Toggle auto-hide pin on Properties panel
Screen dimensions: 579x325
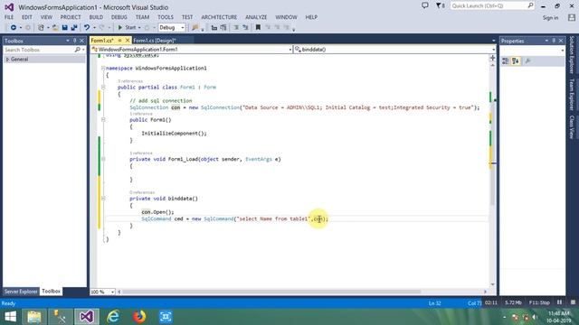[554, 41]
